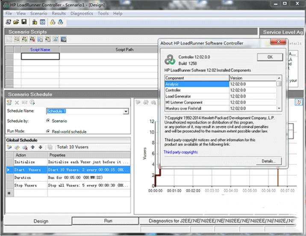This screenshot has width=306, height=236.
Task: Click the Details... button
Action: tap(269, 161)
